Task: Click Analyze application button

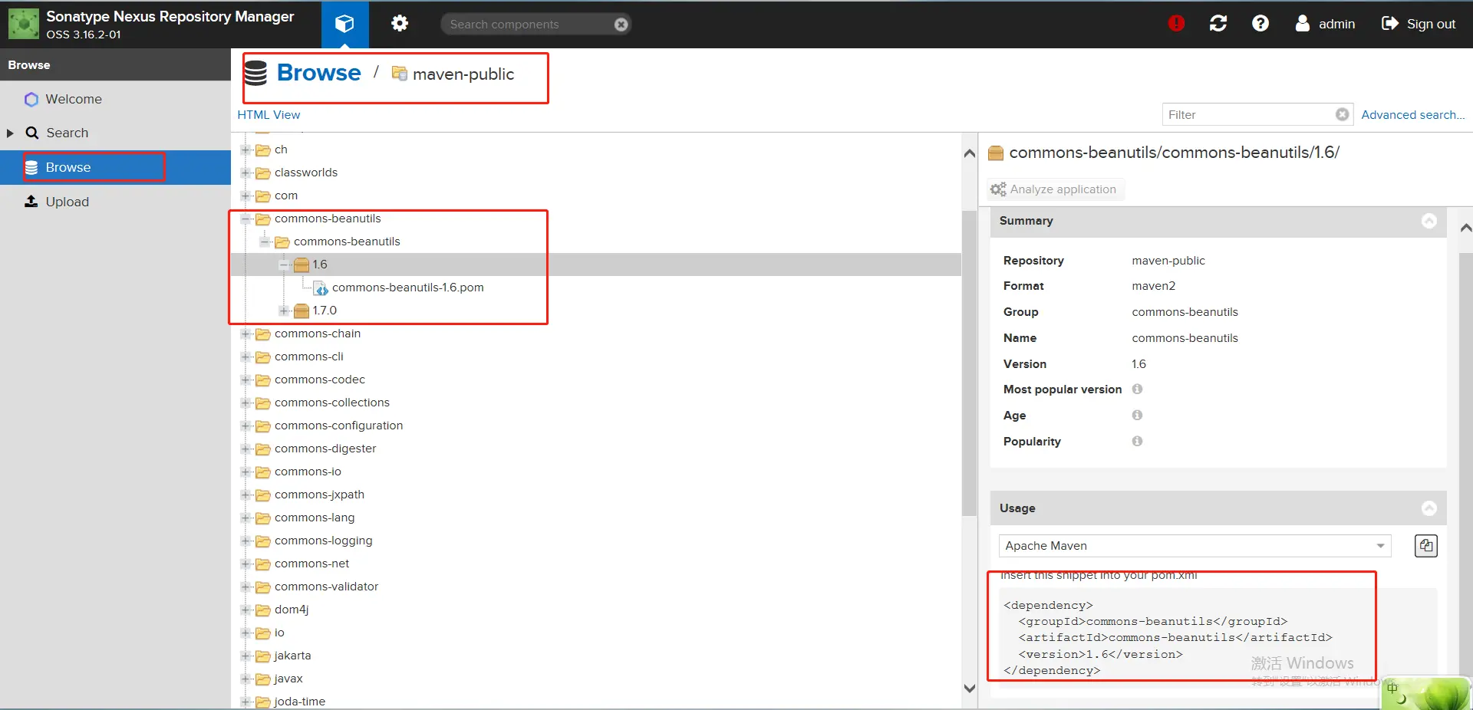Action: [1054, 189]
